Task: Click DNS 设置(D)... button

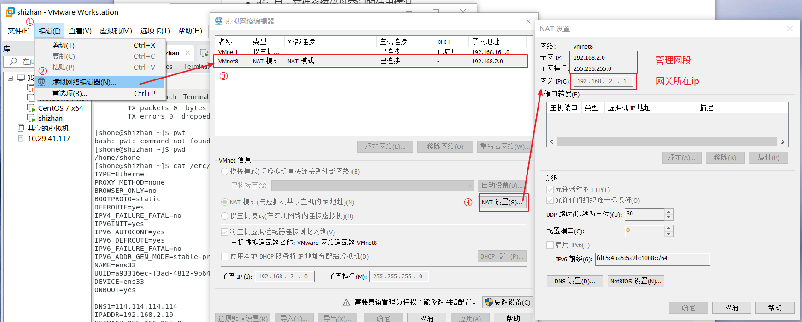Action: click(575, 281)
